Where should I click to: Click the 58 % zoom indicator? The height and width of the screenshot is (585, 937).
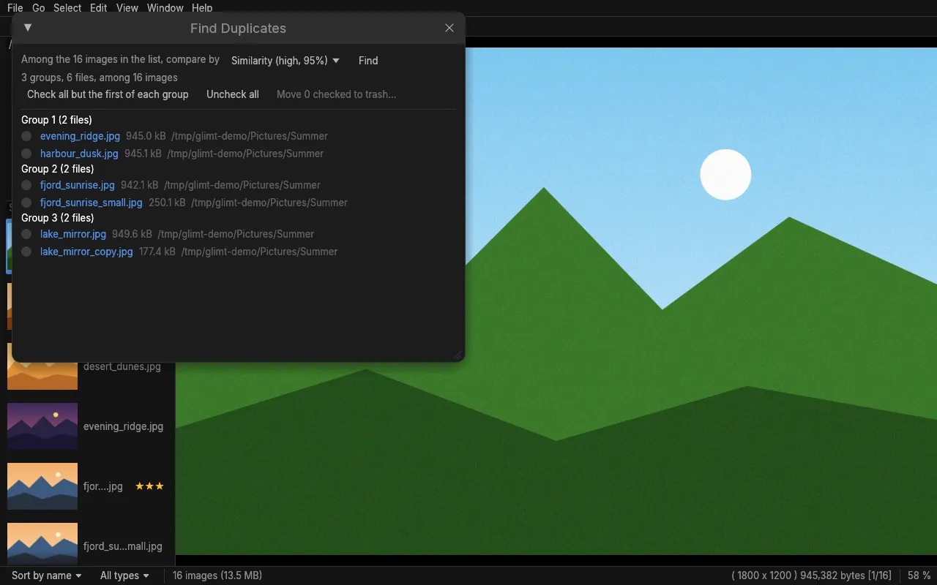919,575
